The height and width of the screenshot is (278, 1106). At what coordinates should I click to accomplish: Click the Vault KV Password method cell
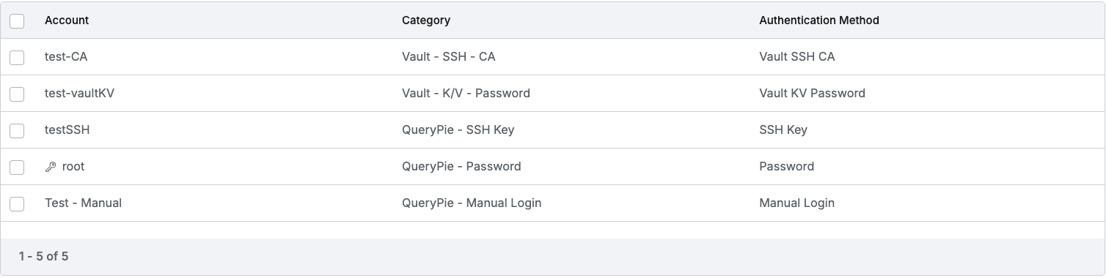point(813,94)
